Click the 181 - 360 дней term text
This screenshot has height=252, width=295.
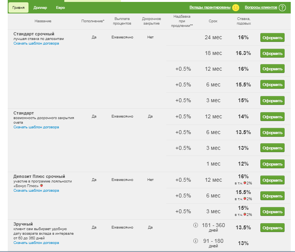[213, 227]
